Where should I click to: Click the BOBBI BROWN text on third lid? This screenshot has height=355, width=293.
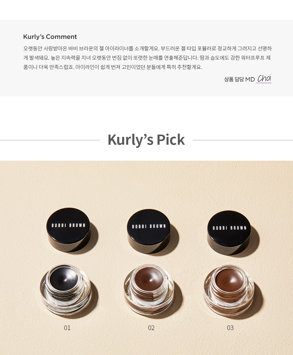[x=229, y=228]
